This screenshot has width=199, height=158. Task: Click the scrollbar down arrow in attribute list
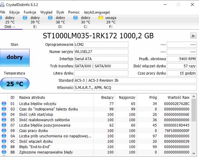[194, 153]
